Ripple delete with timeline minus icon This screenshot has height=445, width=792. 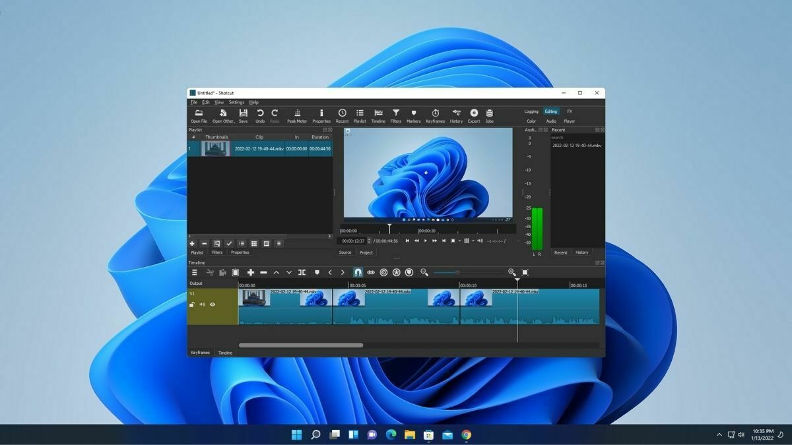(263, 272)
